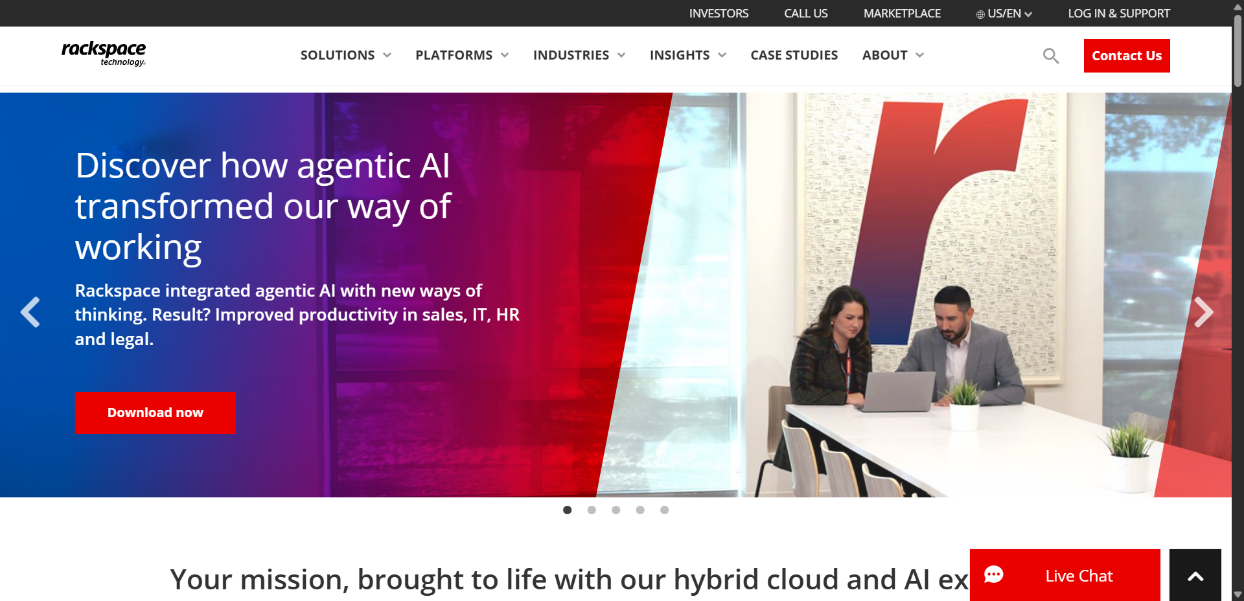Open the Investors link
1244x601 pixels.
719,14
